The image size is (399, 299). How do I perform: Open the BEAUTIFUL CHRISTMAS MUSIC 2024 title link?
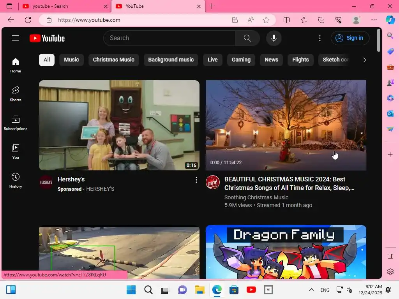click(289, 183)
